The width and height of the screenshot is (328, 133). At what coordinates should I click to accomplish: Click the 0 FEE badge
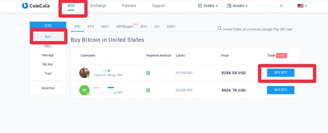pyautogui.click(x=281, y=56)
